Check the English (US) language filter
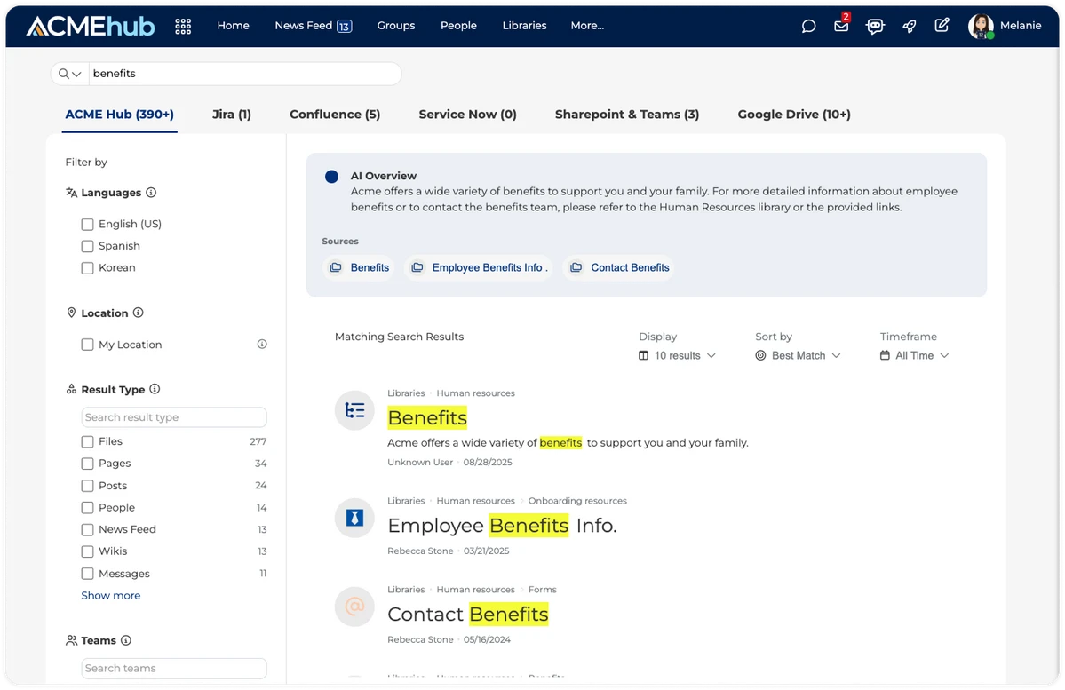 [x=87, y=224]
